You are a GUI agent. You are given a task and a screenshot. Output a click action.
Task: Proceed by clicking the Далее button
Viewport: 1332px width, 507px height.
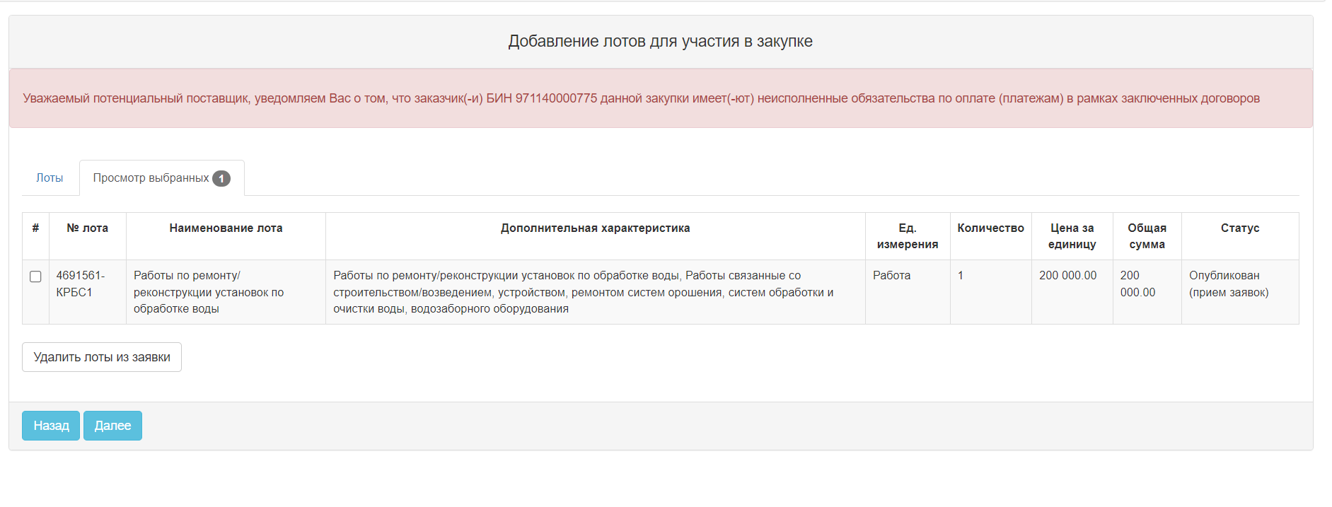coord(112,426)
